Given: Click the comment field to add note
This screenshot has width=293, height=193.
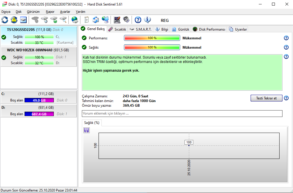Looking at the screenshot, I should tap(182, 113).
